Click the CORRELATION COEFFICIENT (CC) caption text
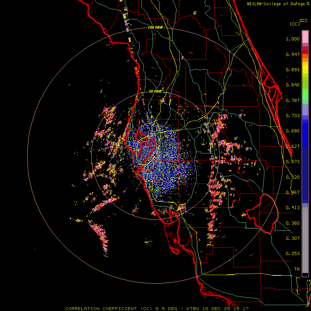The width and height of the screenshot is (311, 311). coord(109,309)
